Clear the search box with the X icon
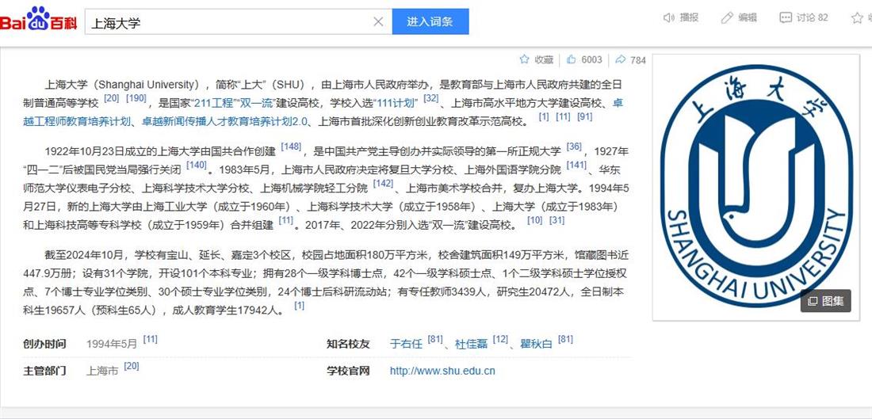Image resolution: width=872 pixels, height=419 pixels. point(378,21)
